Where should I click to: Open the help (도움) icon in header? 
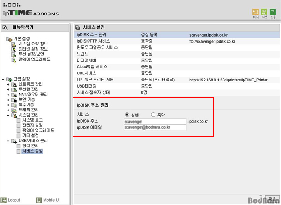pyautogui.click(x=273, y=13)
